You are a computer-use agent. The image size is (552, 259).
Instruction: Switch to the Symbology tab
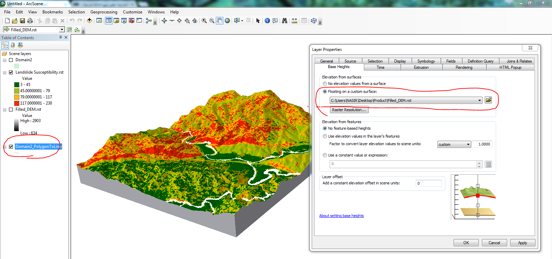tap(426, 61)
